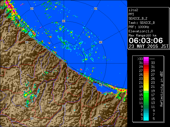The width and height of the screenshot is (170, 127).
Task: Select the "Task: SEAICE_B" line
Action: pyautogui.click(x=142, y=23)
